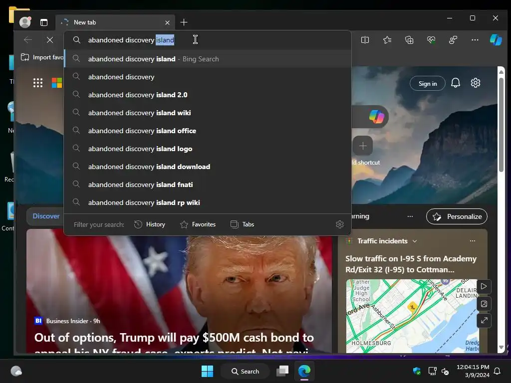Filter search by History
The image size is (511, 383).
click(x=150, y=224)
